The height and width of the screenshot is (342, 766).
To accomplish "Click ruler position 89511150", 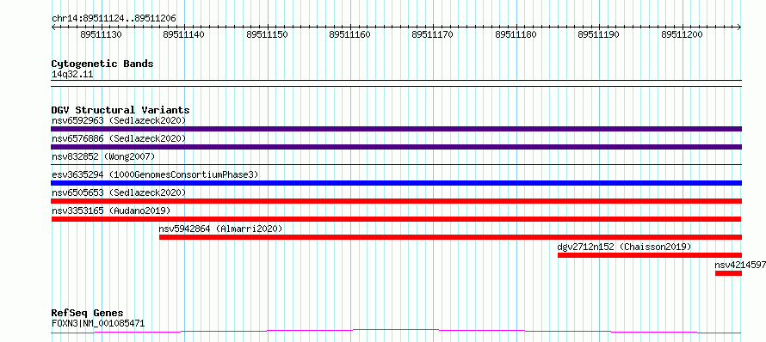I will pos(267,35).
